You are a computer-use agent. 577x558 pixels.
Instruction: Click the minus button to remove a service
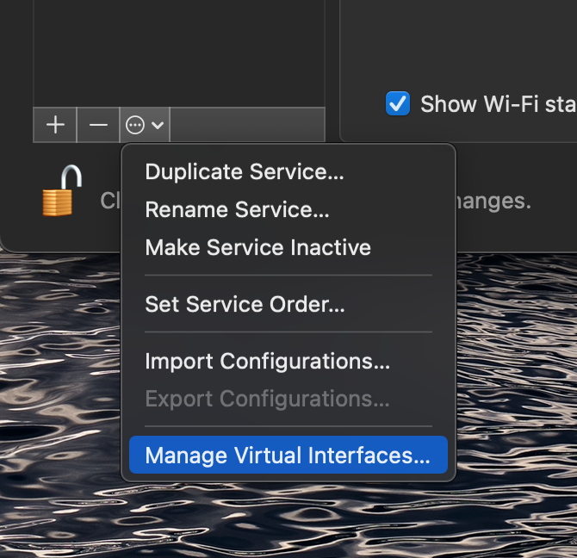click(x=98, y=125)
